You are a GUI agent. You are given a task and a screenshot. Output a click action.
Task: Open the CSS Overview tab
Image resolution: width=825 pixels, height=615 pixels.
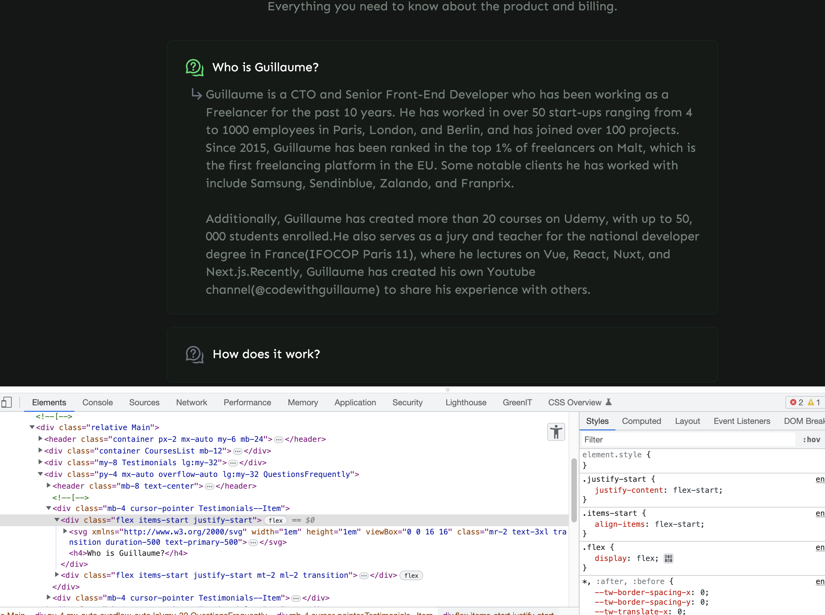coord(575,403)
